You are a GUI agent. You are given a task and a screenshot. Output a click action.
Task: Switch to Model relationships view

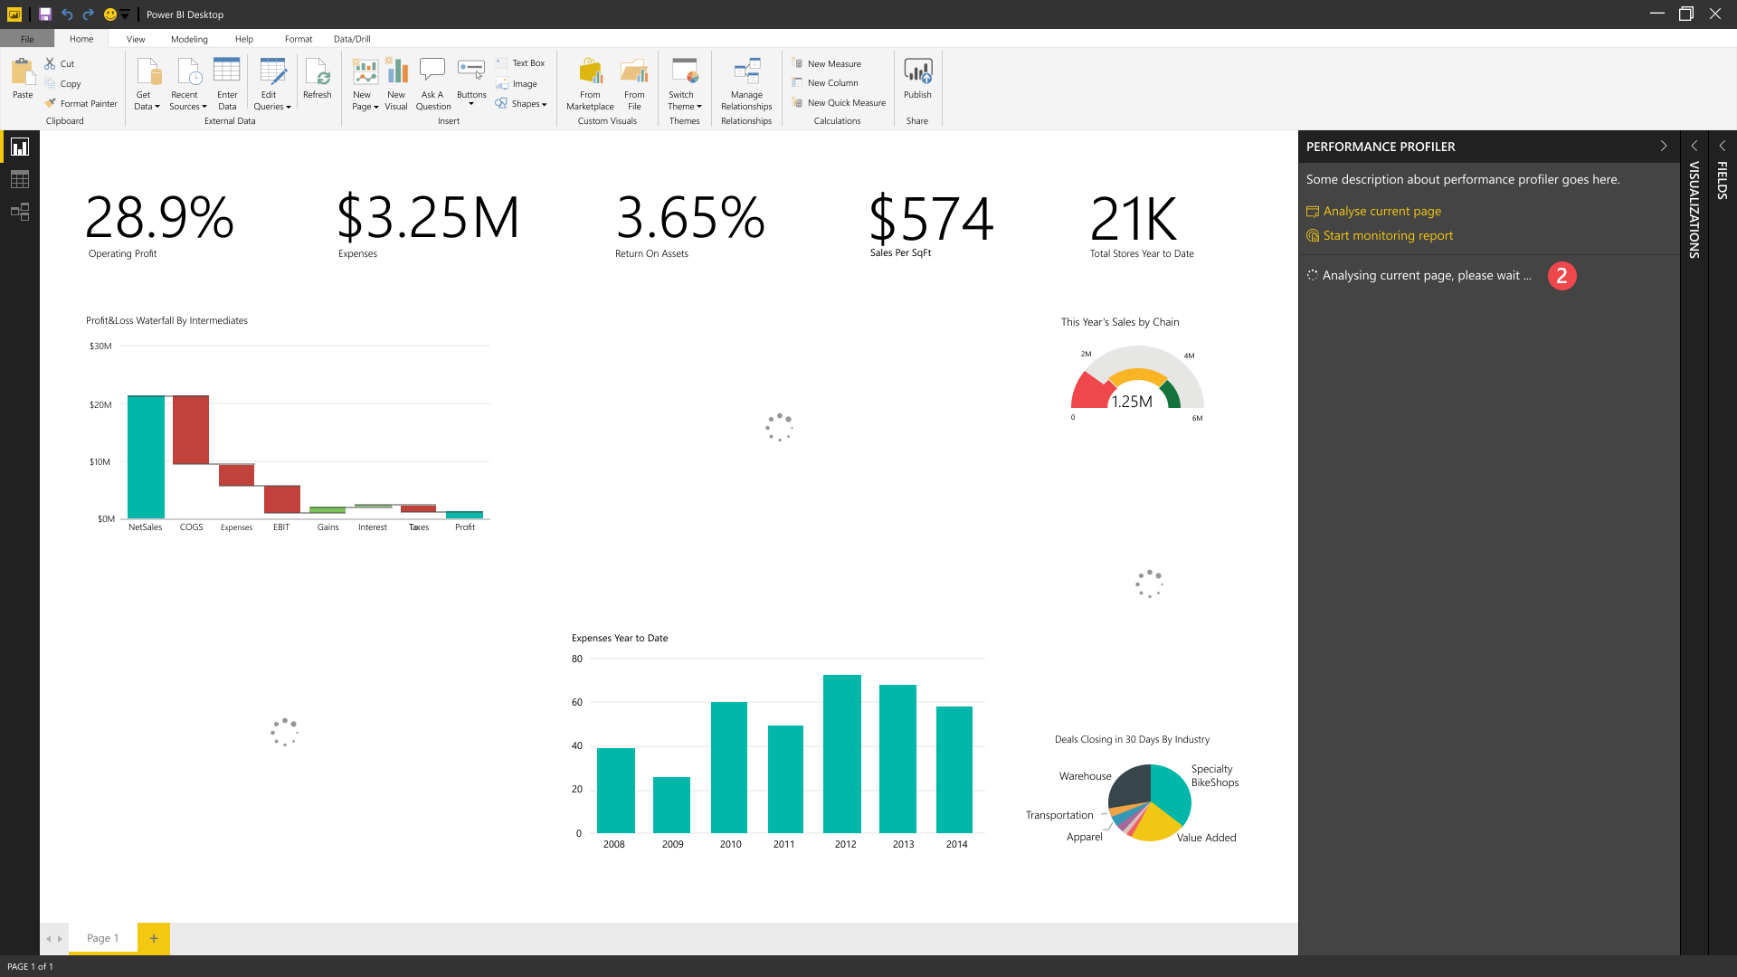coord(20,212)
